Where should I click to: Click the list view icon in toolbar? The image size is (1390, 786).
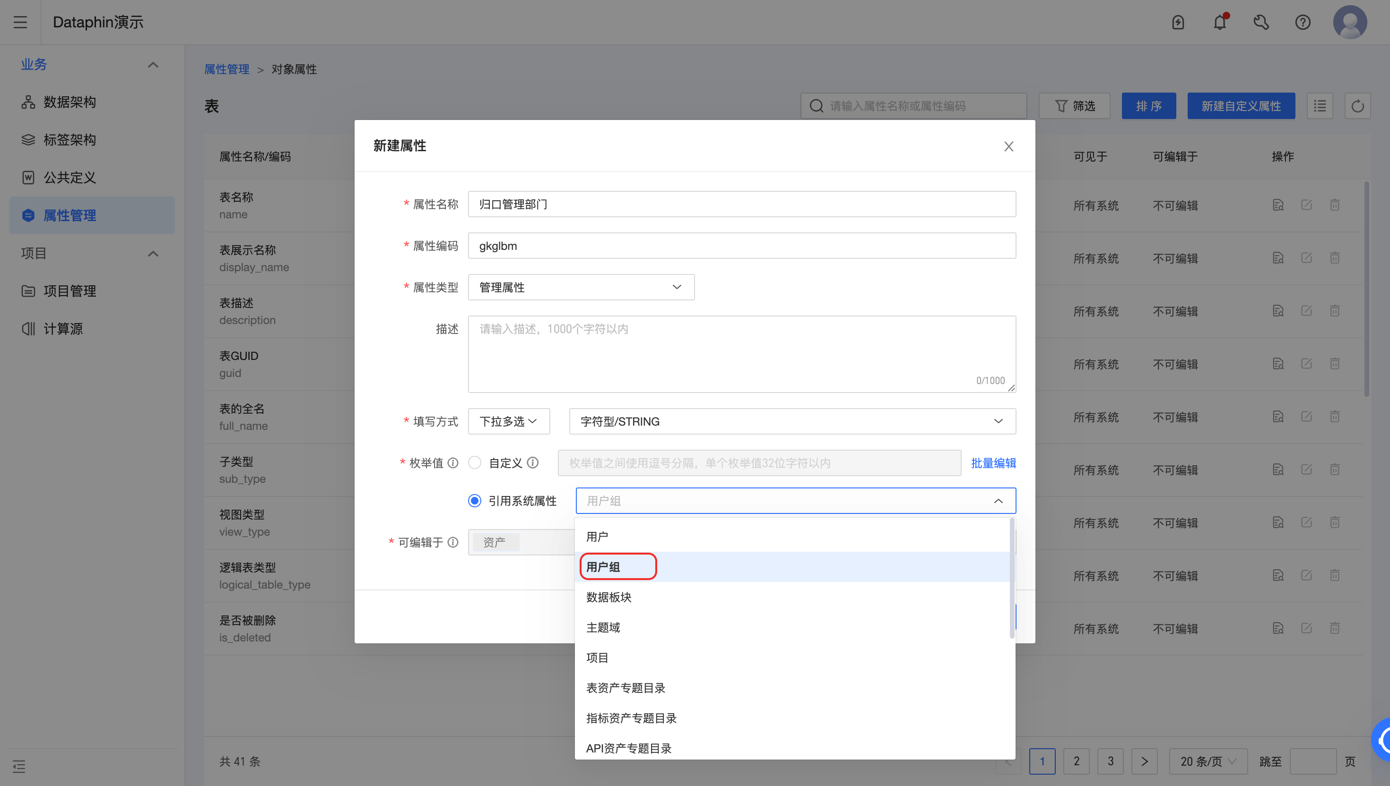(1320, 106)
